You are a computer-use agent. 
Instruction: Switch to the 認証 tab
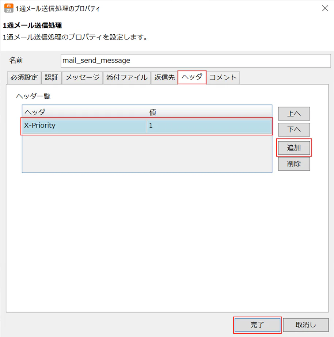click(x=51, y=77)
